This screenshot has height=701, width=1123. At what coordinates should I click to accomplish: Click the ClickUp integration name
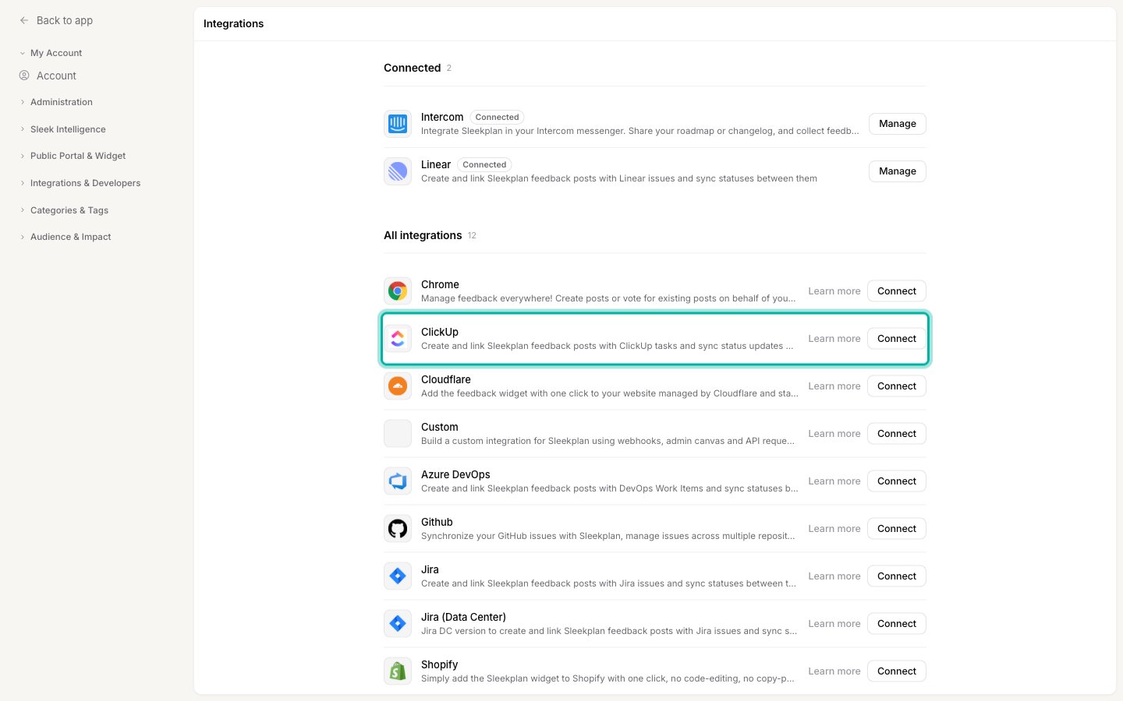(x=440, y=332)
